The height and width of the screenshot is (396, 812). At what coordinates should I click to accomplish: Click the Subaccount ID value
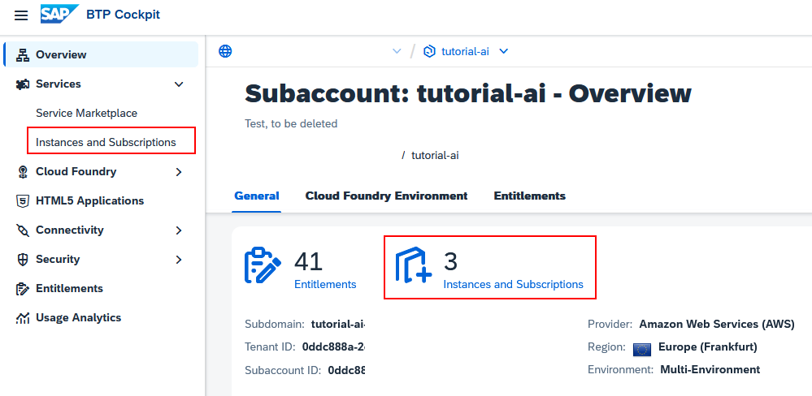point(347,370)
